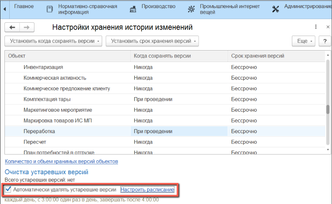Open link about stored versions count and volume
Image resolution: width=332 pixels, height=204 pixels.
point(61,161)
